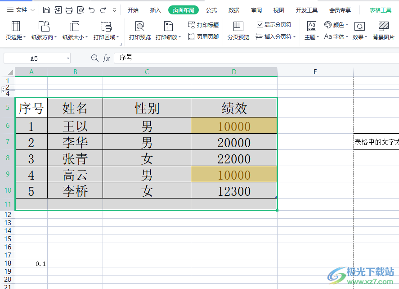Open the 会员专享 tab
This screenshot has width=399, height=289.
click(x=340, y=10)
